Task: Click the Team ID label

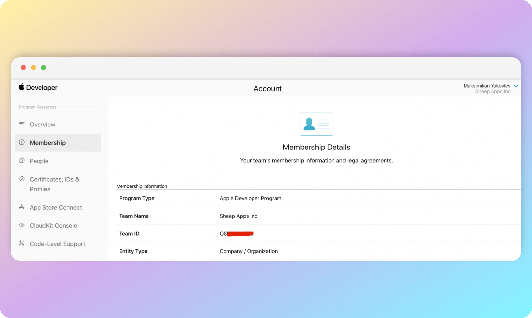Action: (x=129, y=234)
